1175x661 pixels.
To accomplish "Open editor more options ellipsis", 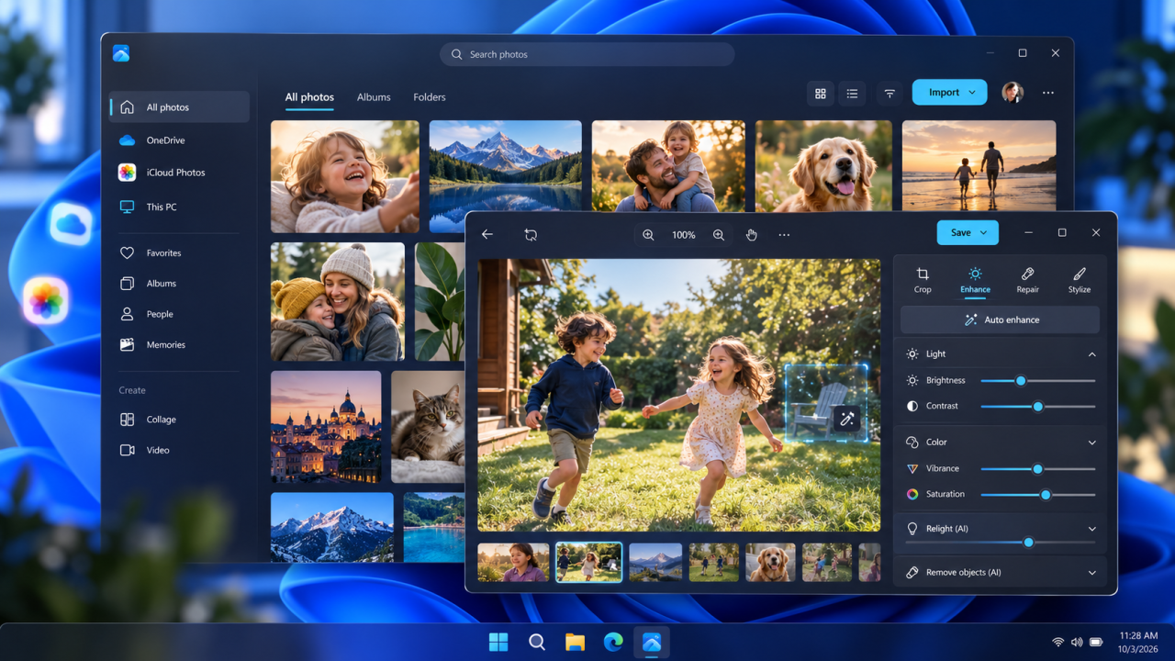I will point(784,235).
